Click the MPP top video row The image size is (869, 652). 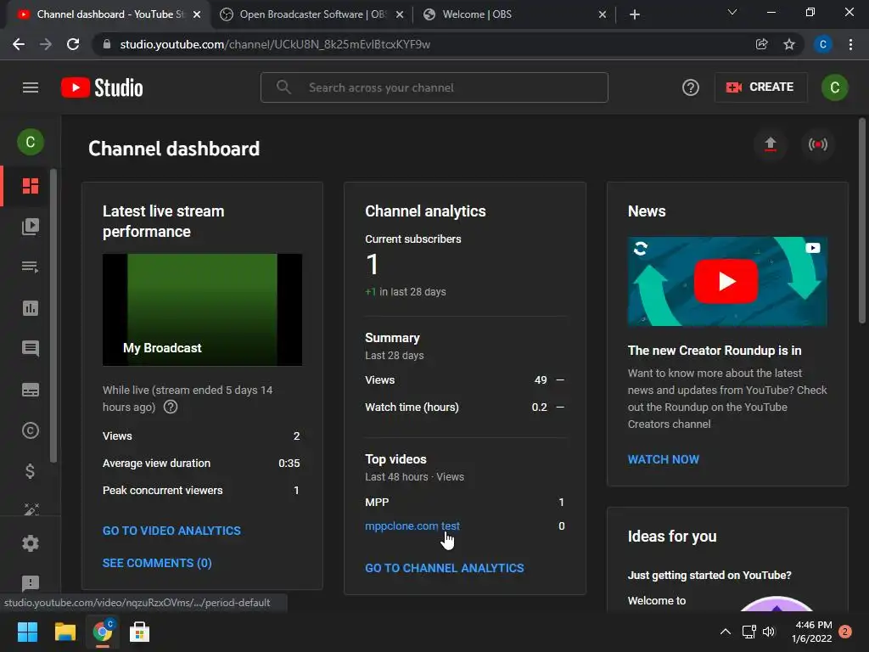coord(465,503)
